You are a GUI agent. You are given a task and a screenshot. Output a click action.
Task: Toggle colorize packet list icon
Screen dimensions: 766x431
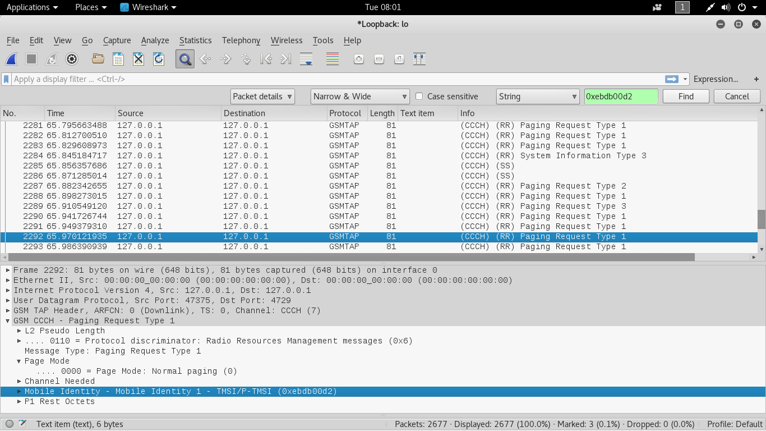tap(333, 59)
